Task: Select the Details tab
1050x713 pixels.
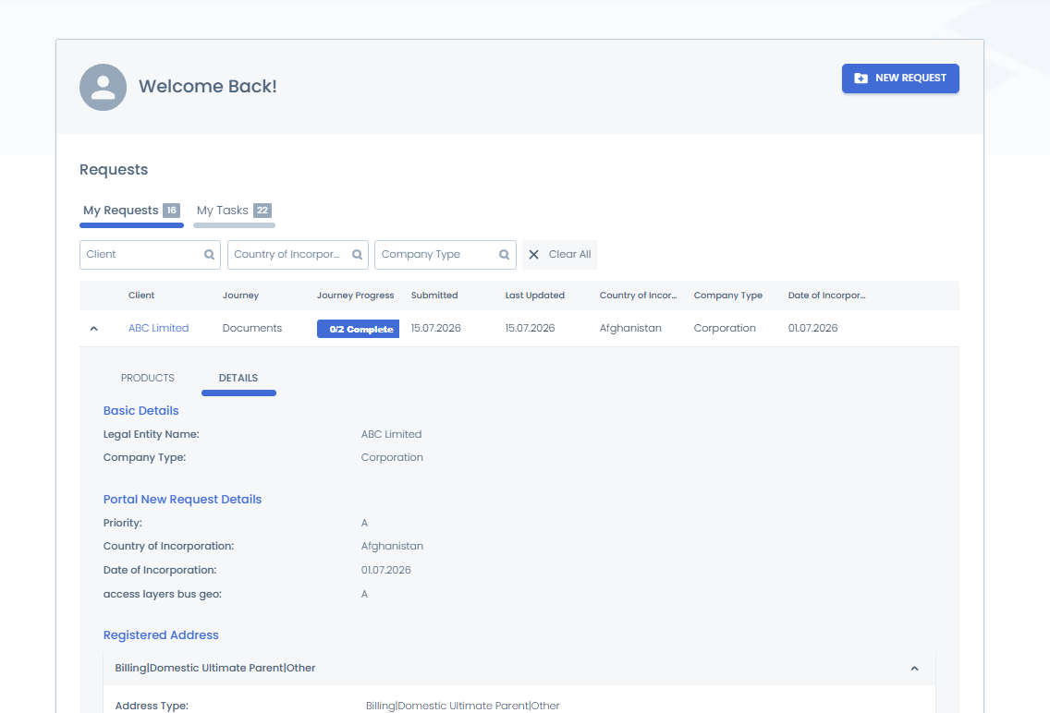Action: [238, 378]
